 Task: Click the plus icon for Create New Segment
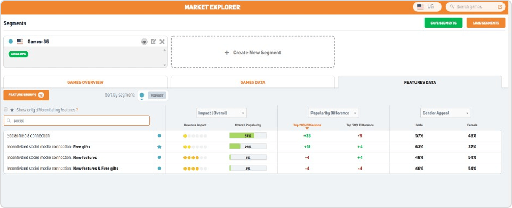(227, 53)
